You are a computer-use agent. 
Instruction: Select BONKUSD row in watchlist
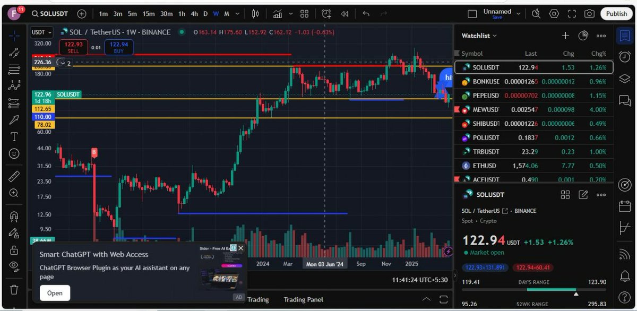(x=534, y=82)
